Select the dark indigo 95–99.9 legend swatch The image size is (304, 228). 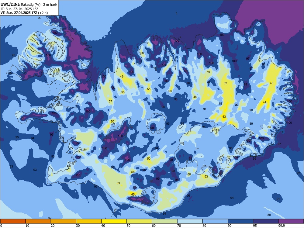point(266,221)
